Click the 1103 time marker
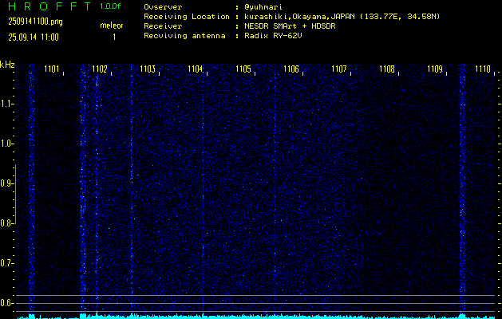The image size is (502, 319). coord(148,69)
